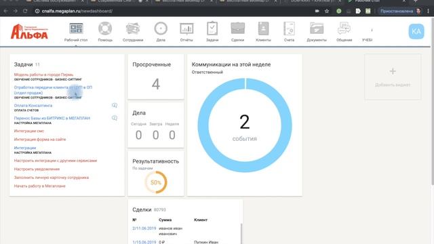Open task Модель работы в городе Пермь
The image size is (434, 244).
tap(43, 75)
